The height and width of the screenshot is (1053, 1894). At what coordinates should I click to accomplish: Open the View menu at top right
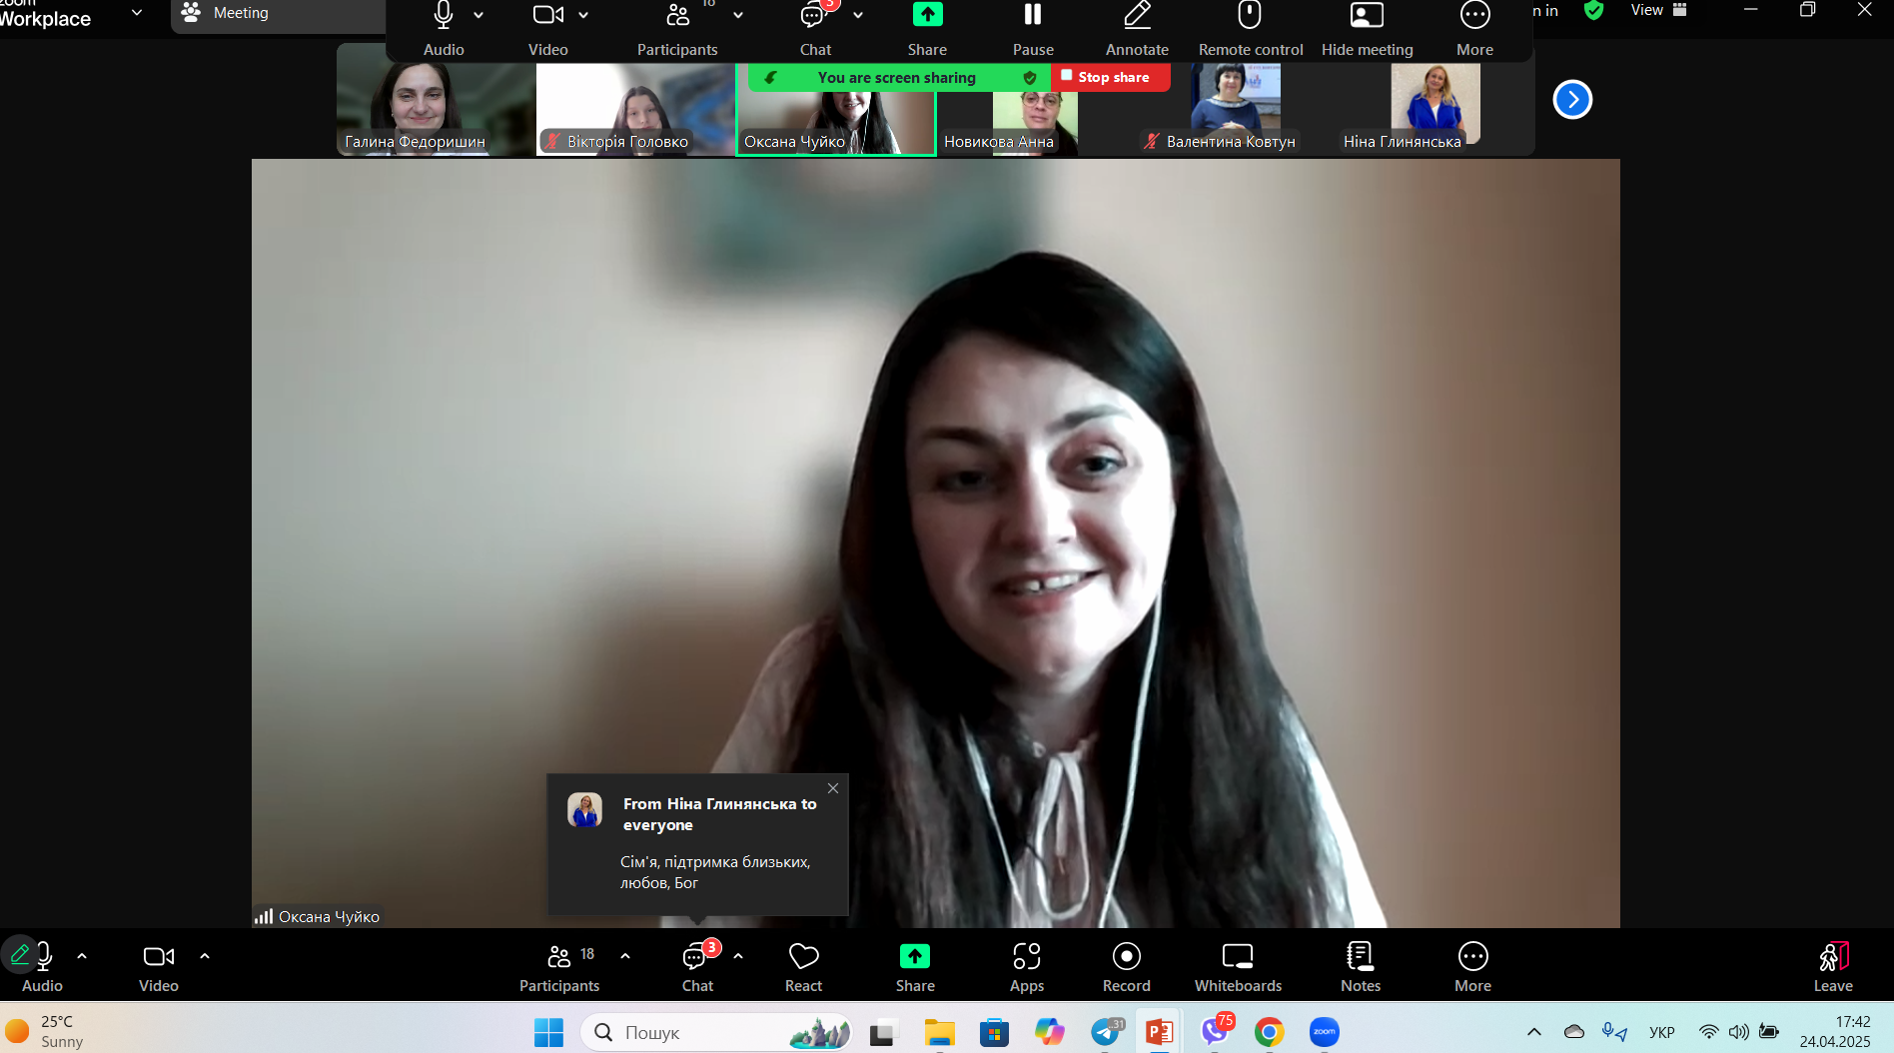point(1657,10)
